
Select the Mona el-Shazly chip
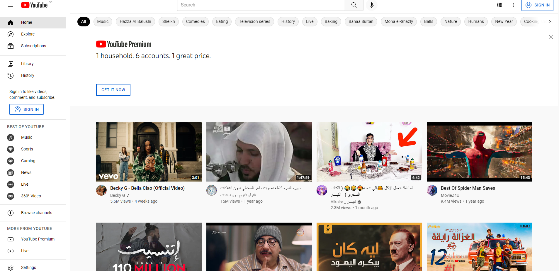pyautogui.click(x=399, y=22)
